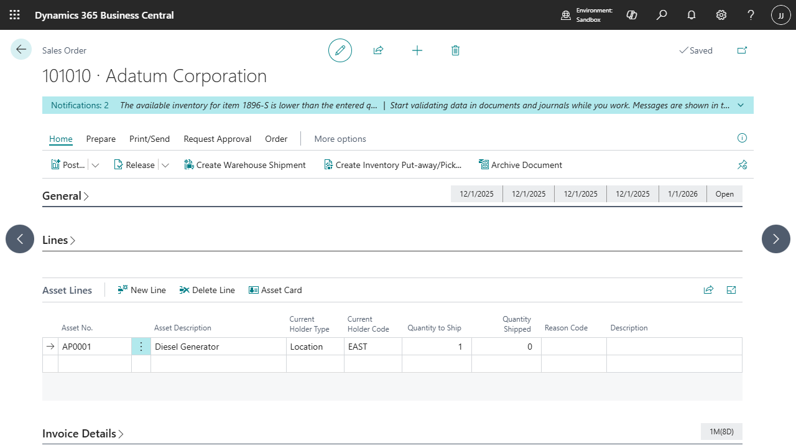Go to previous record arrow
The width and height of the screenshot is (796, 448).
pos(20,239)
